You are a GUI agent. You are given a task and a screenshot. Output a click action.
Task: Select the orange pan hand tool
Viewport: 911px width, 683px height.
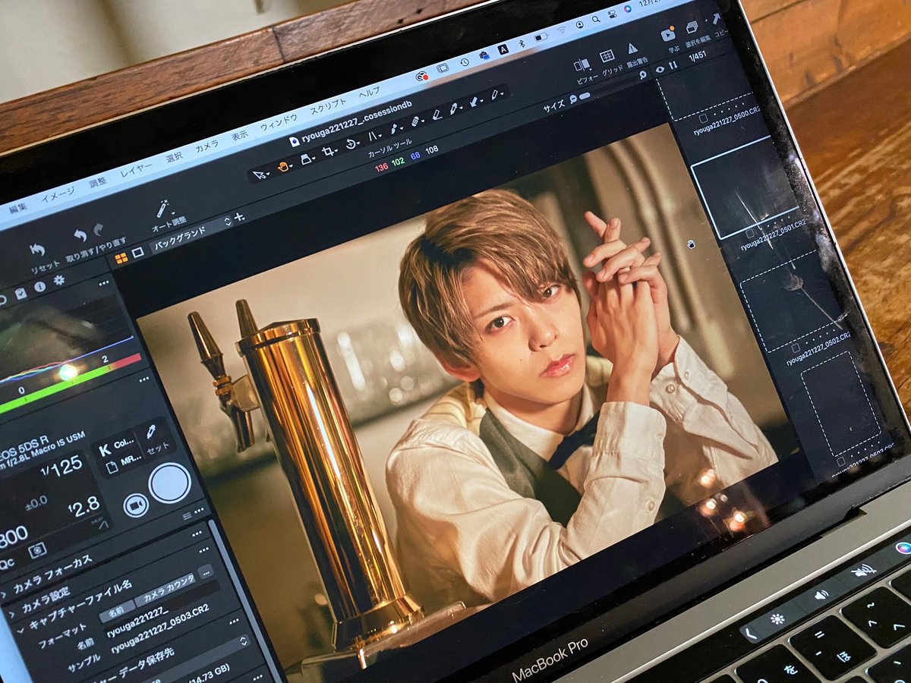pos(284,166)
